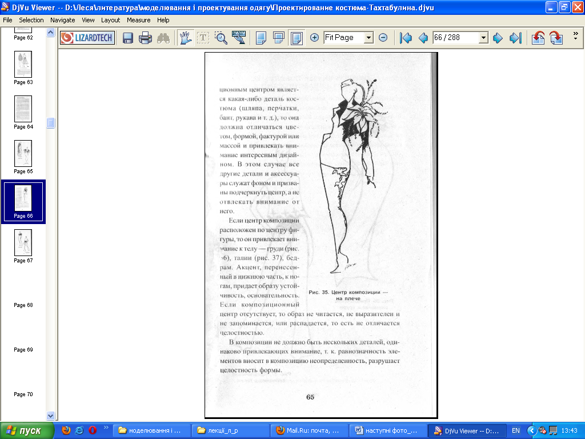585x439 pixels.
Task: Go to last page arrow
Action: pyautogui.click(x=515, y=38)
